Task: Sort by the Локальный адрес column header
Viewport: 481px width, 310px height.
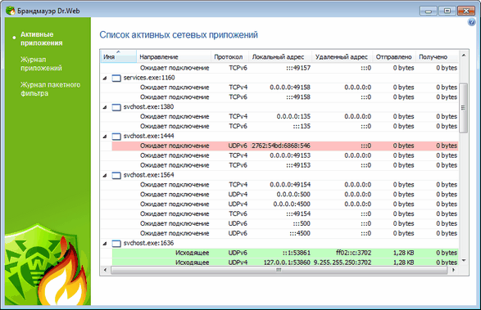Action: tap(280, 56)
